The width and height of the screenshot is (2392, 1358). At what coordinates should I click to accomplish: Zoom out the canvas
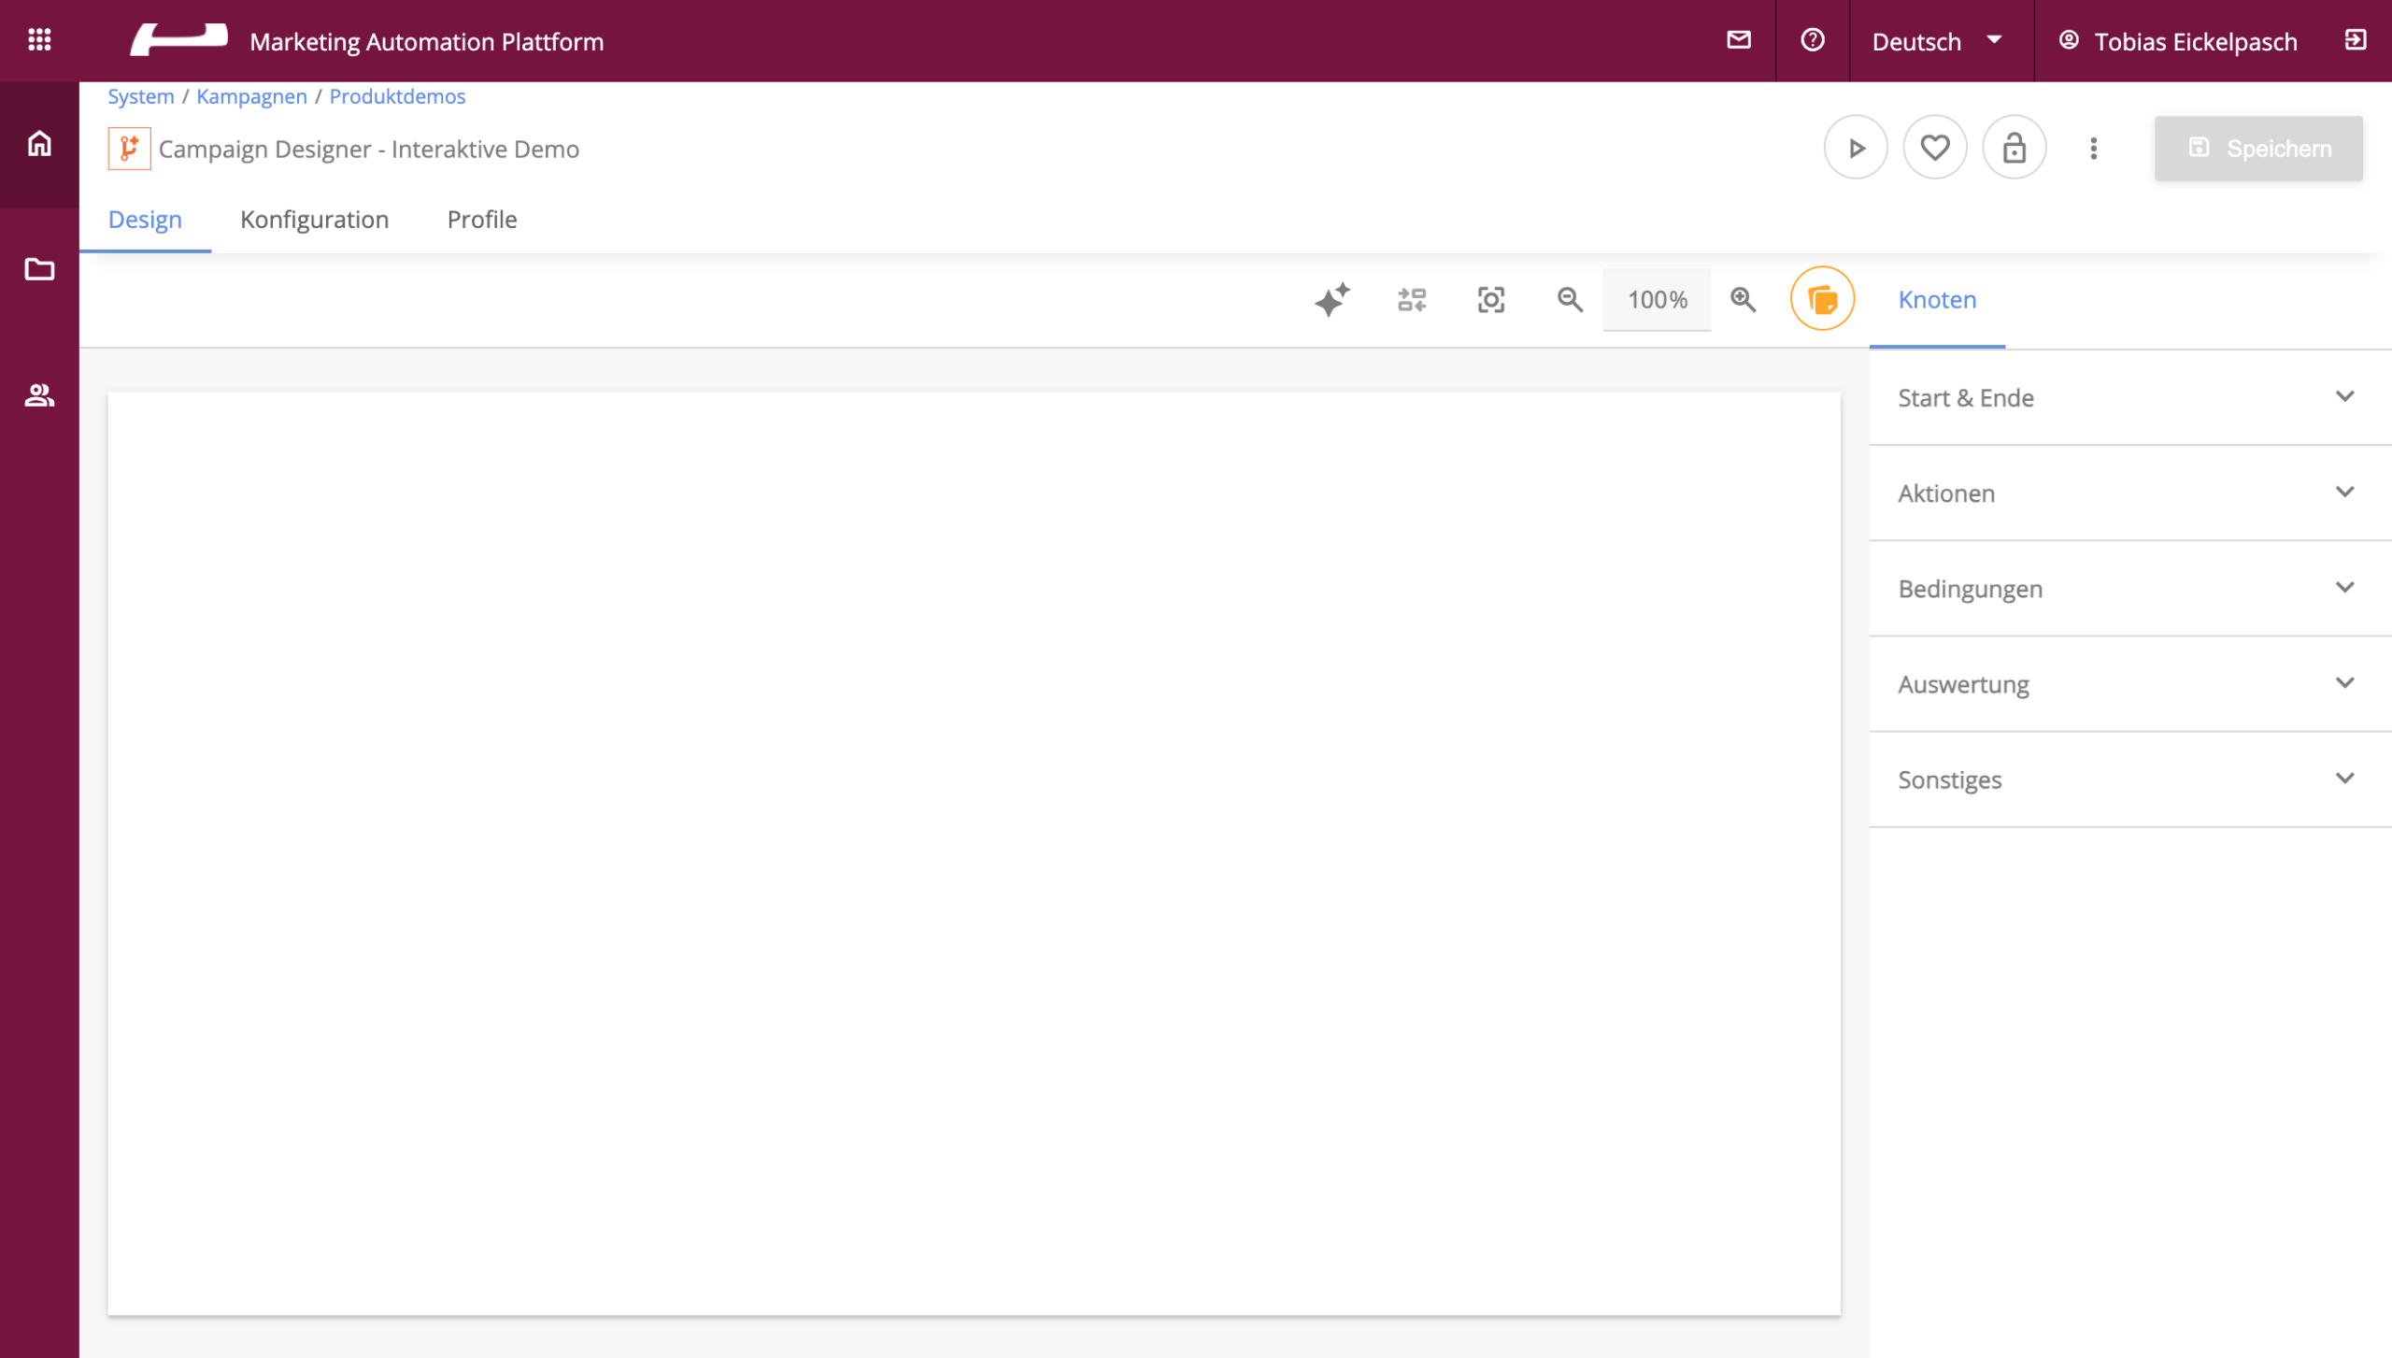click(x=1570, y=300)
